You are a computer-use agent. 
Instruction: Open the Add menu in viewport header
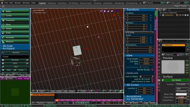[65, 91]
